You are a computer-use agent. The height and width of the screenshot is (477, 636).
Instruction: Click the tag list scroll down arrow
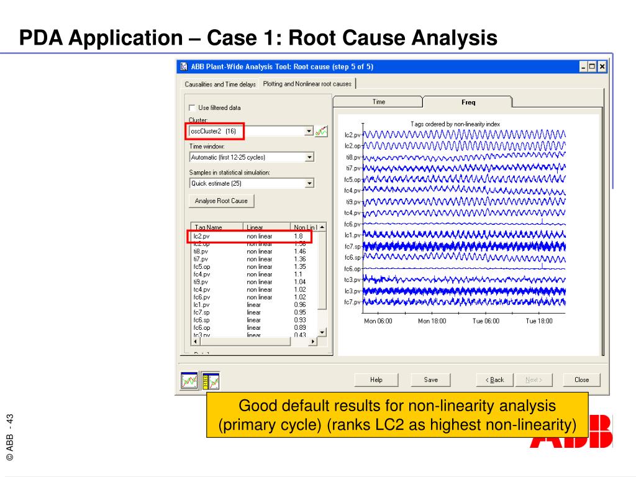coord(322,333)
